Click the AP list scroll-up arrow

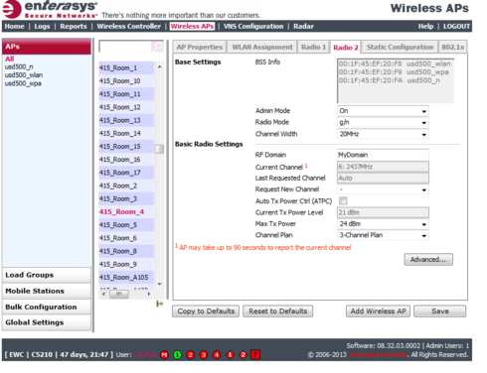(160, 66)
